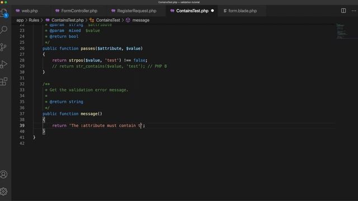Click the Rules breadcrumb segment
The height and width of the screenshot is (201, 358).
pos(34,20)
